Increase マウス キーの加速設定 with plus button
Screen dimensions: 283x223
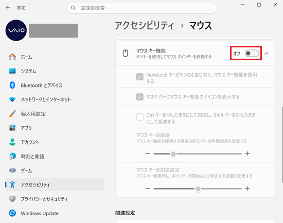click(x=247, y=188)
